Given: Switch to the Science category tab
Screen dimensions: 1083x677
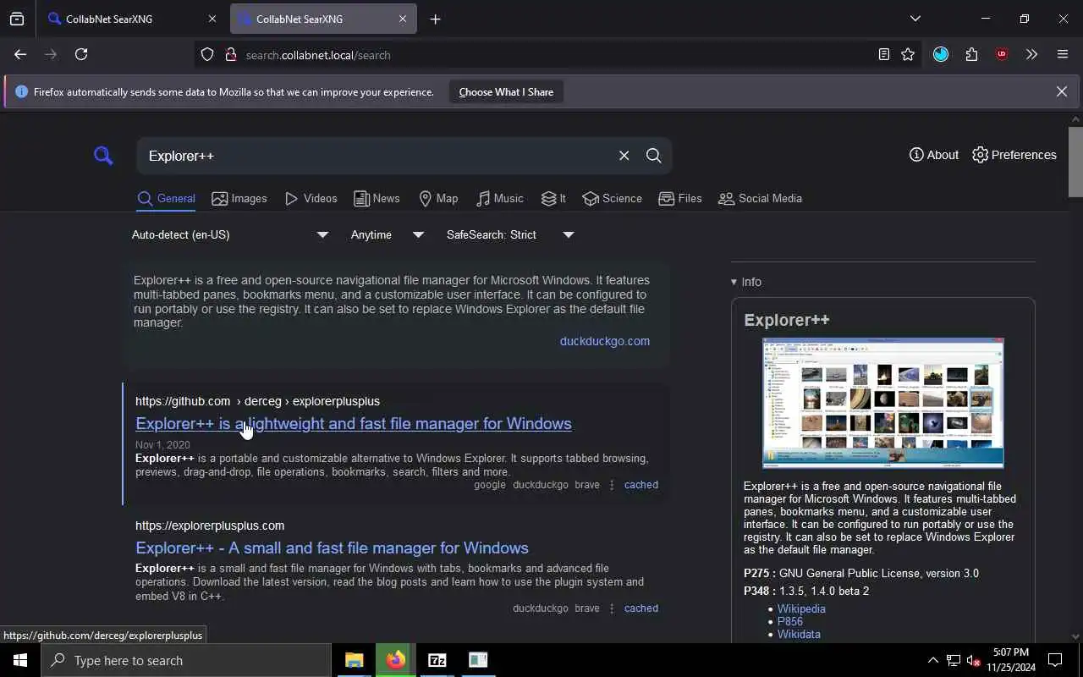Looking at the screenshot, I should [612, 198].
